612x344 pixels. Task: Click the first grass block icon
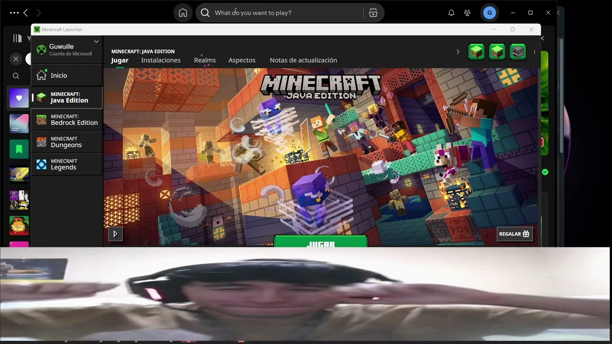(x=476, y=52)
